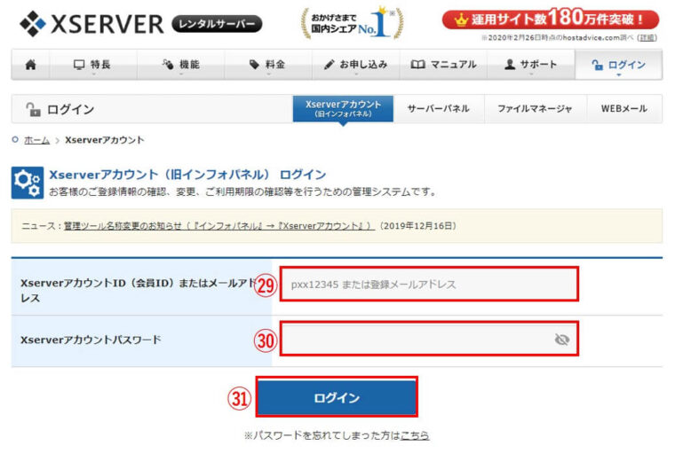Viewport: 675px width, 461px height.
Task: Click the 国内シェアNo.1 badge
Action: pos(352,23)
